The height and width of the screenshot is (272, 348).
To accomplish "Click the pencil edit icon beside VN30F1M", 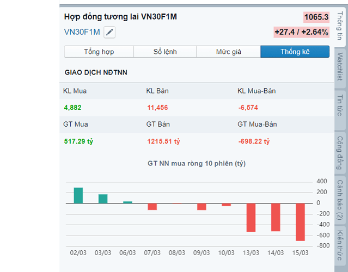I will pos(109,32).
